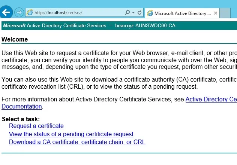Open View the status of a pending certificate request

click(x=71, y=134)
